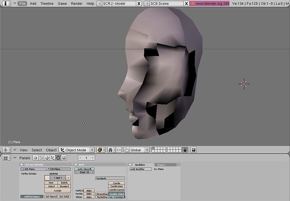Toggle move object centers only icon
This screenshot has height=201, width=290.
pyautogui.click(x=119, y=150)
